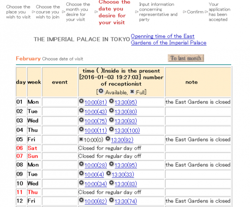
Task: Click 'Choose the month you desire' step
Action: [78, 12]
